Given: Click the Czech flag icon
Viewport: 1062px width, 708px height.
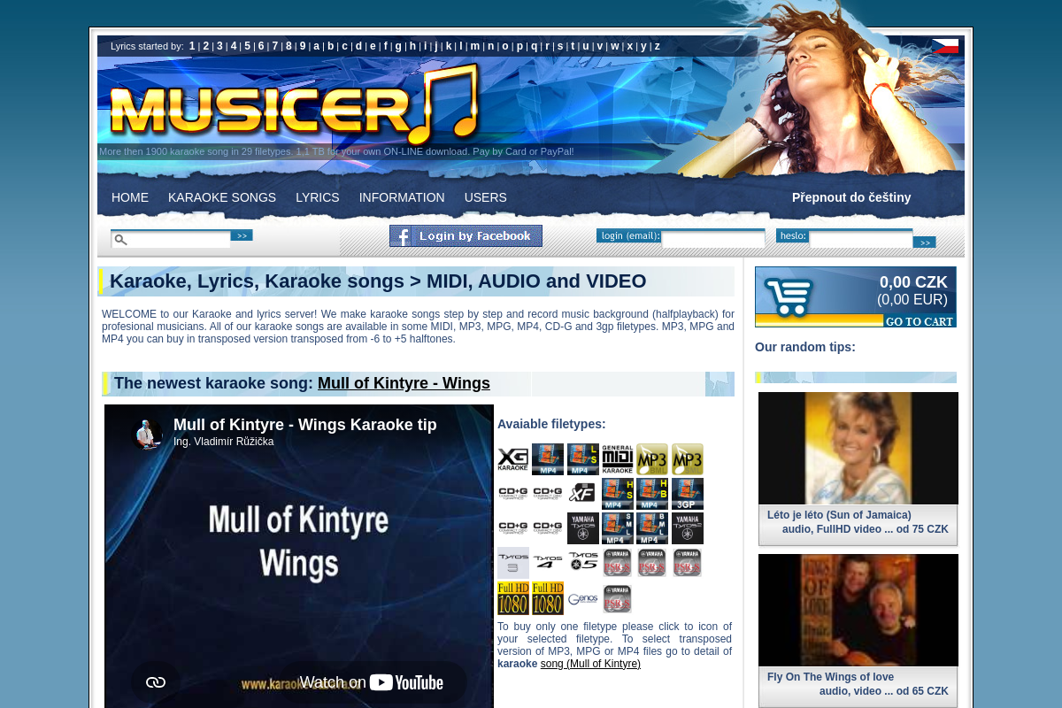Looking at the screenshot, I should pos(945,46).
